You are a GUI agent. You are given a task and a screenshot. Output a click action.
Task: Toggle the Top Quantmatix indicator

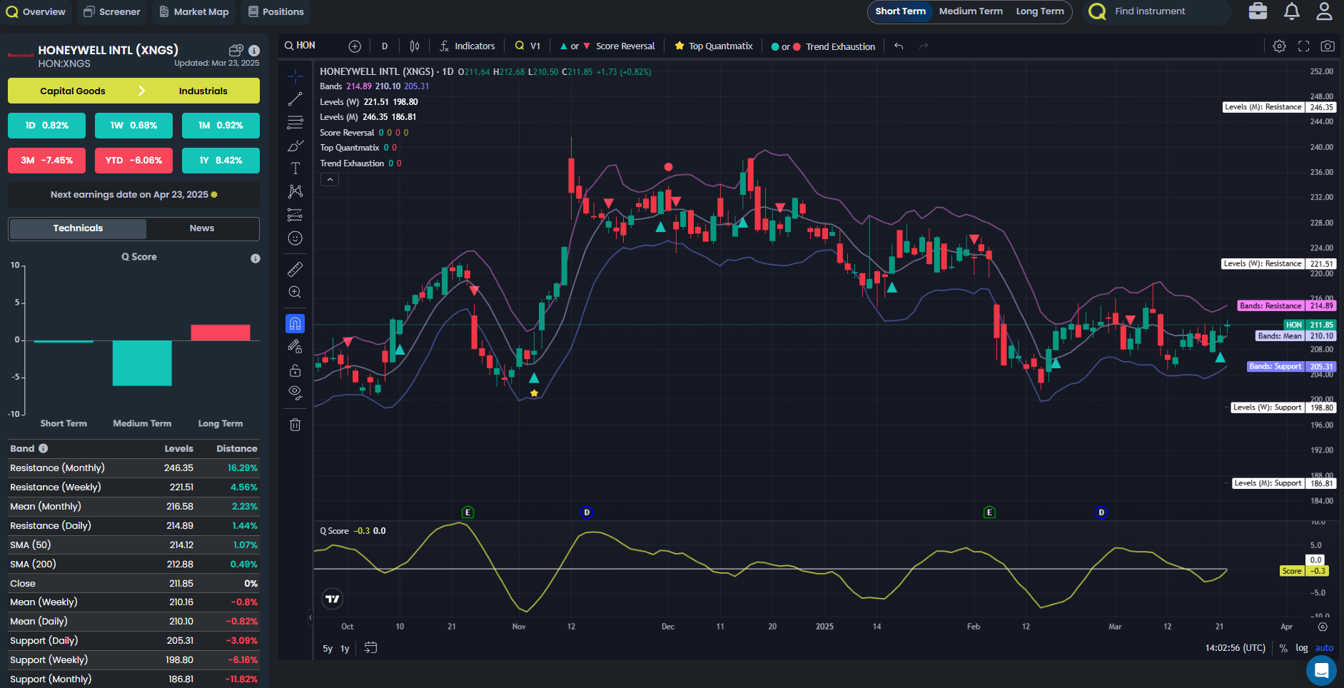click(714, 46)
